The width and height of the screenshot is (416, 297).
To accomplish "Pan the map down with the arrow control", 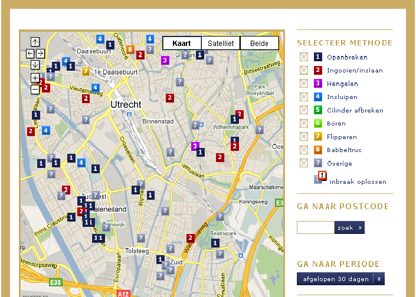I will [35, 65].
